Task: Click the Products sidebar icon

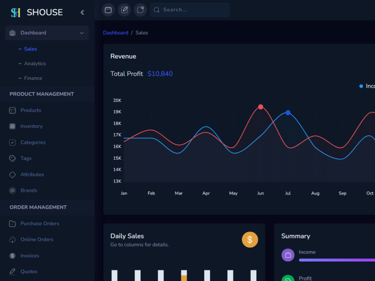Action: (x=12, y=111)
